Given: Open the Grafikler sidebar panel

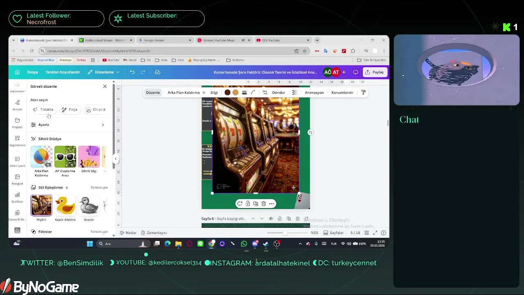Looking at the screenshot, I should point(17,197).
